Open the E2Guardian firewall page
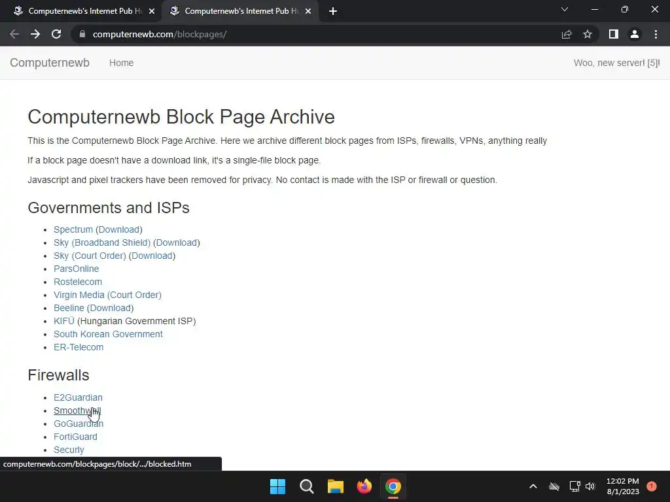The image size is (670, 502). pyautogui.click(x=78, y=397)
